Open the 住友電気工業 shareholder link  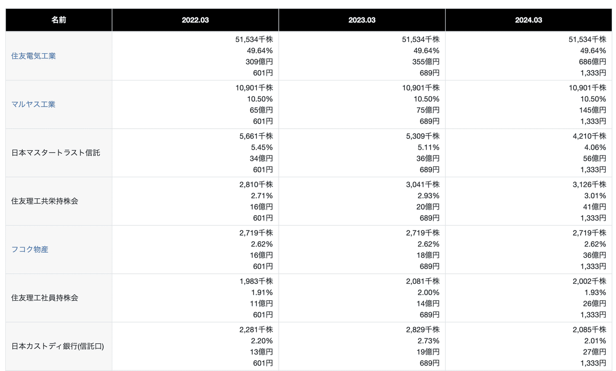[33, 56]
